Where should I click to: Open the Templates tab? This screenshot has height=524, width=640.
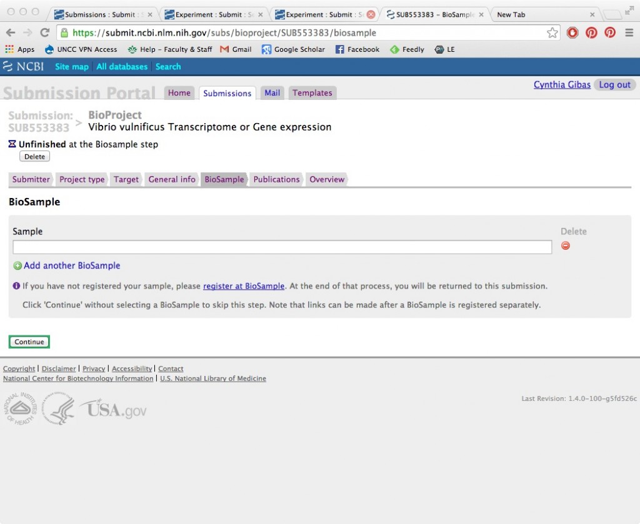click(312, 93)
